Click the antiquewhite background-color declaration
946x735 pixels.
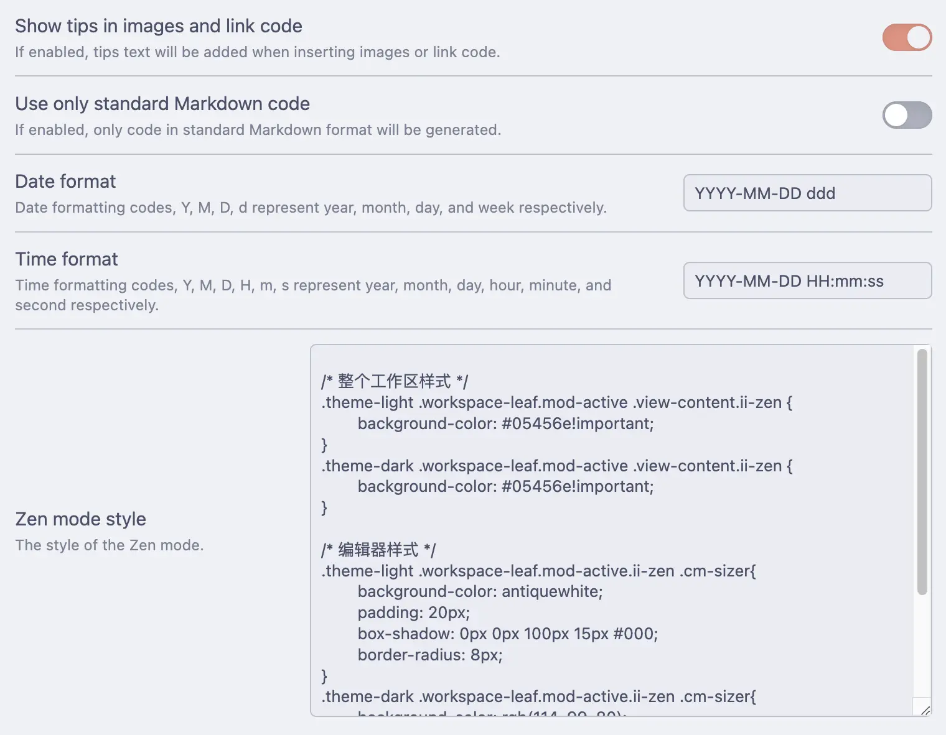point(480,591)
